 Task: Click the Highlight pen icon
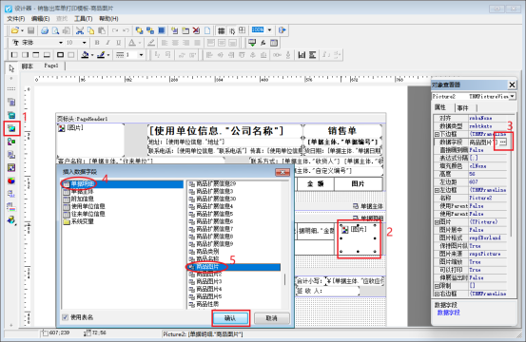[x=151, y=43]
